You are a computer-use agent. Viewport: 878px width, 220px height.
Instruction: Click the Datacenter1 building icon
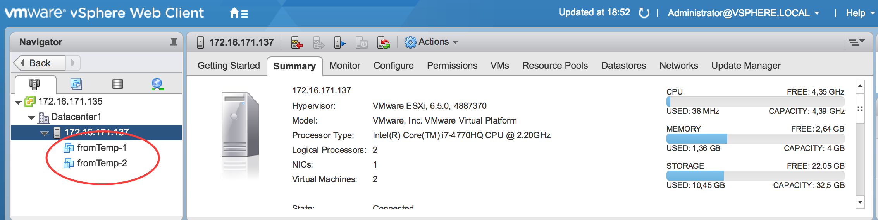[43, 117]
